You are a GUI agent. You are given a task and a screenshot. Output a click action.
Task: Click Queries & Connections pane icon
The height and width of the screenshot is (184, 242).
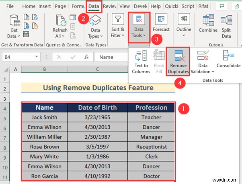tap(73, 17)
